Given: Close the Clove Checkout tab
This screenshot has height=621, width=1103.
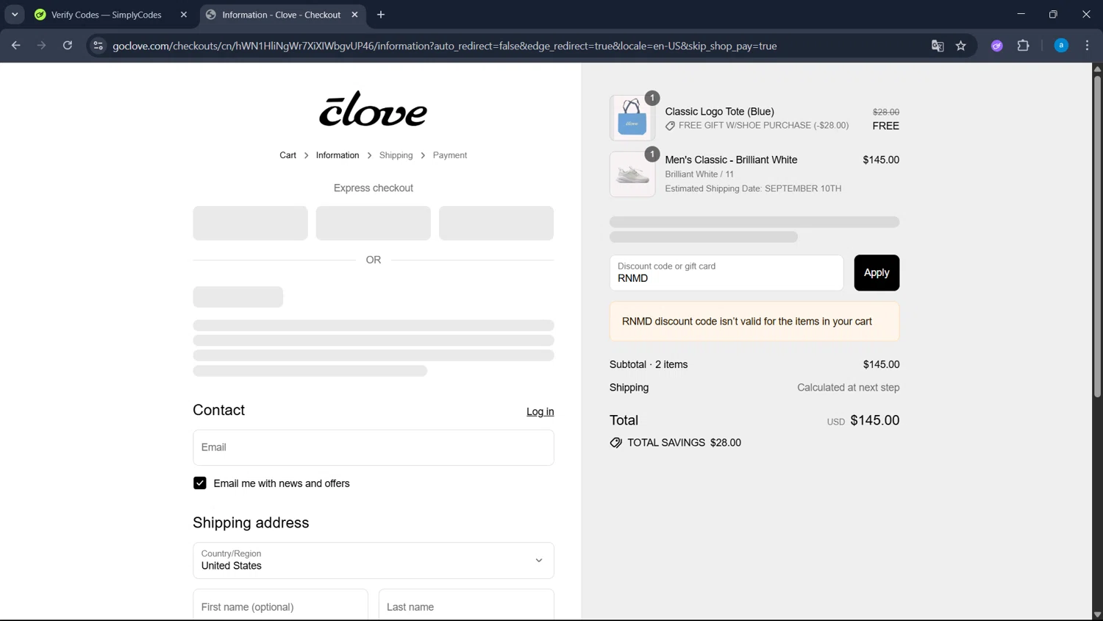Looking at the screenshot, I should (354, 15).
